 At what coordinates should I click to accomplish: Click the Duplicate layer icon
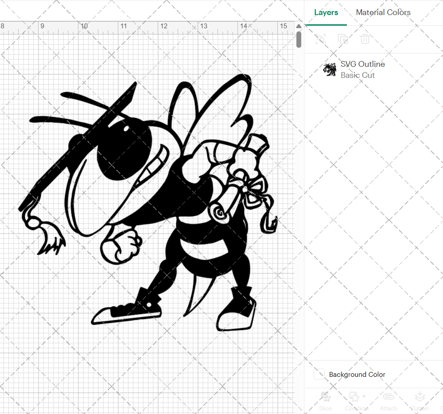343,39
